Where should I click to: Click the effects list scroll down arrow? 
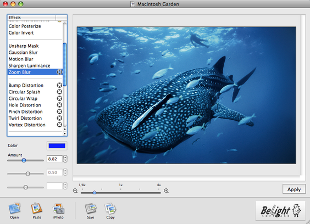(65, 134)
